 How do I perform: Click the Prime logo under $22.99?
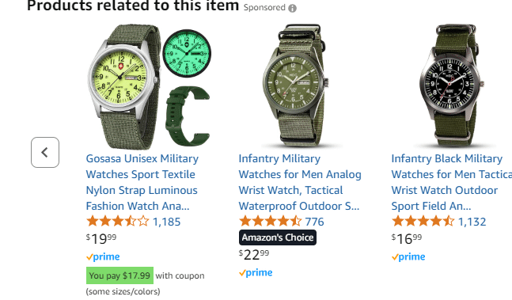(256, 272)
